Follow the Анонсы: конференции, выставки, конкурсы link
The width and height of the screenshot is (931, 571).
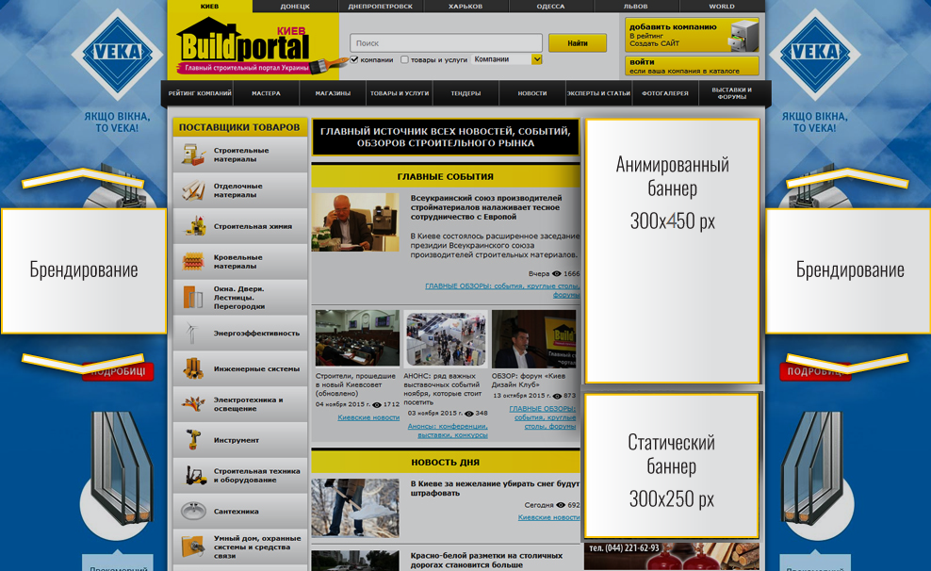[x=448, y=431]
